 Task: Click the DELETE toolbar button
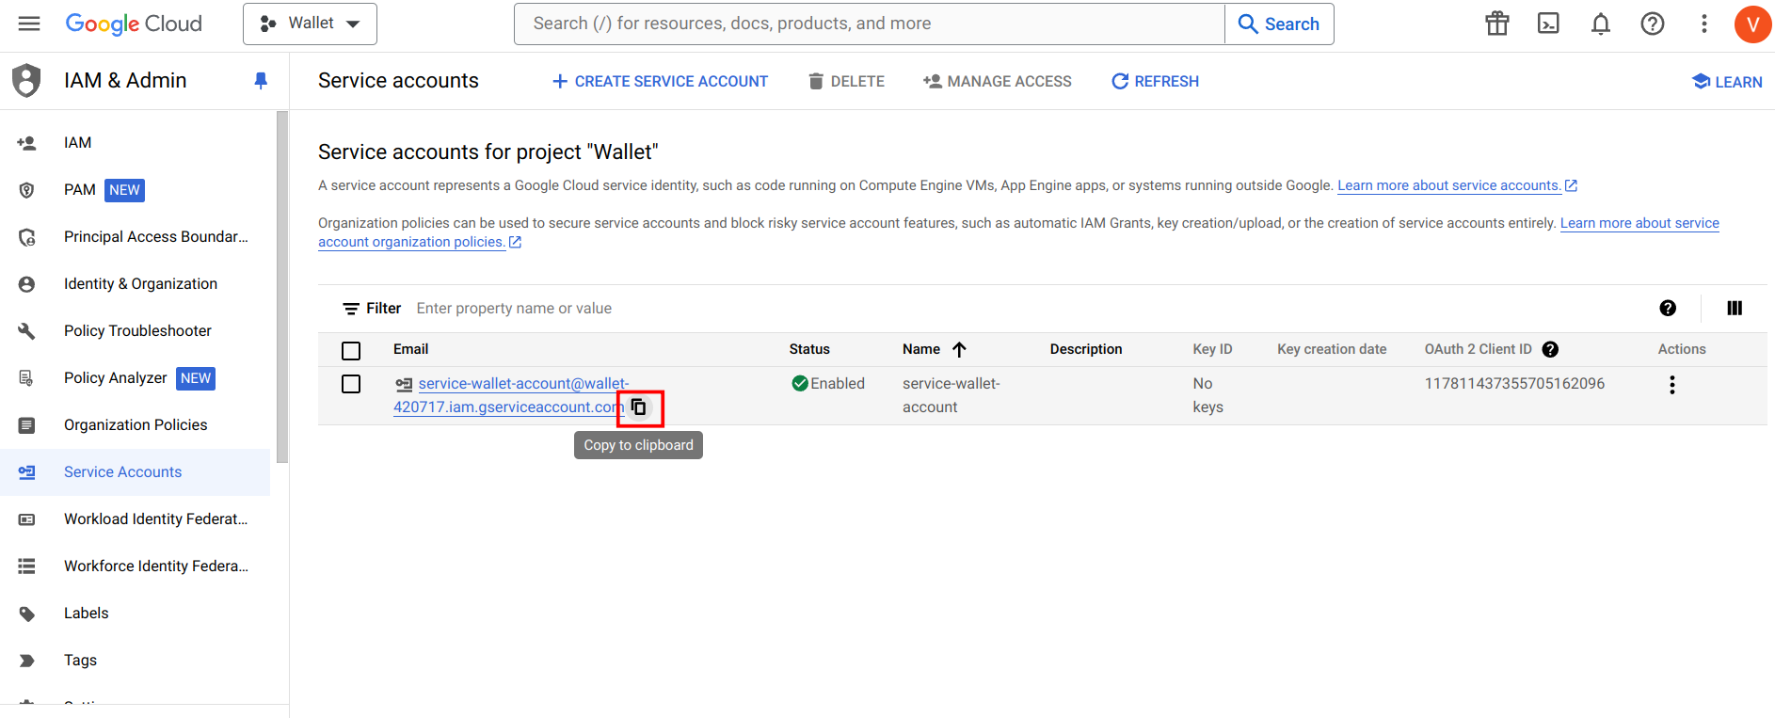pyautogui.click(x=846, y=82)
